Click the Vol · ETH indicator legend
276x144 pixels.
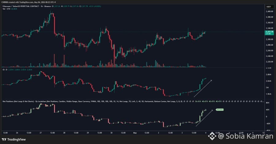[x=10, y=9]
